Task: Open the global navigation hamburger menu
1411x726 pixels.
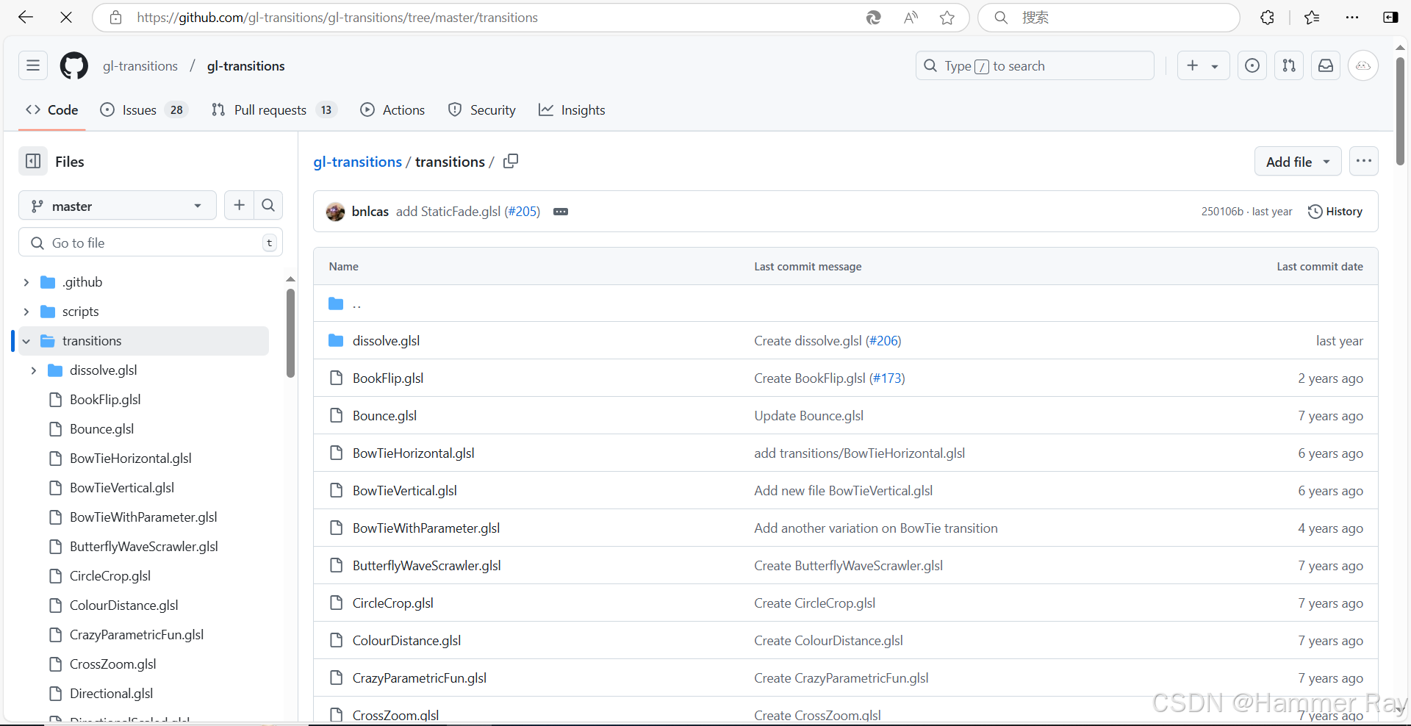Action: pyautogui.click(x=32, y=65)
